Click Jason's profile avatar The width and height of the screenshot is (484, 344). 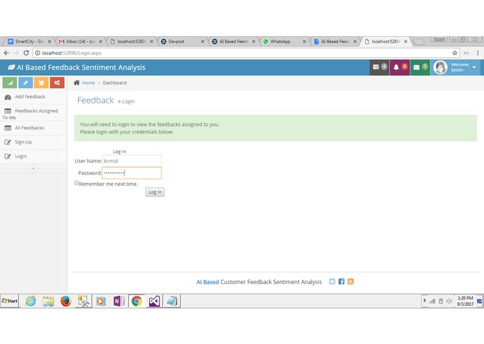(x=440, y=68)
